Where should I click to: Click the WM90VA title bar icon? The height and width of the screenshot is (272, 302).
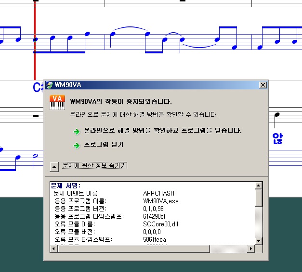coord(50,85)
